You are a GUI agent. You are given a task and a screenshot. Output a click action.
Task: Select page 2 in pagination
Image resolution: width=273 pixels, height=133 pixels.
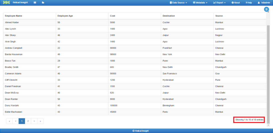(28, 121)
